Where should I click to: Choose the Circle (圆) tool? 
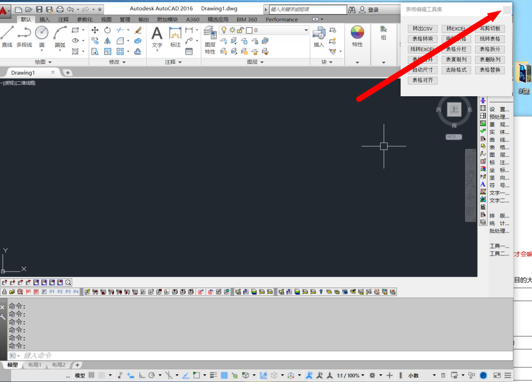pyautogui.click(x=42, y=36)
